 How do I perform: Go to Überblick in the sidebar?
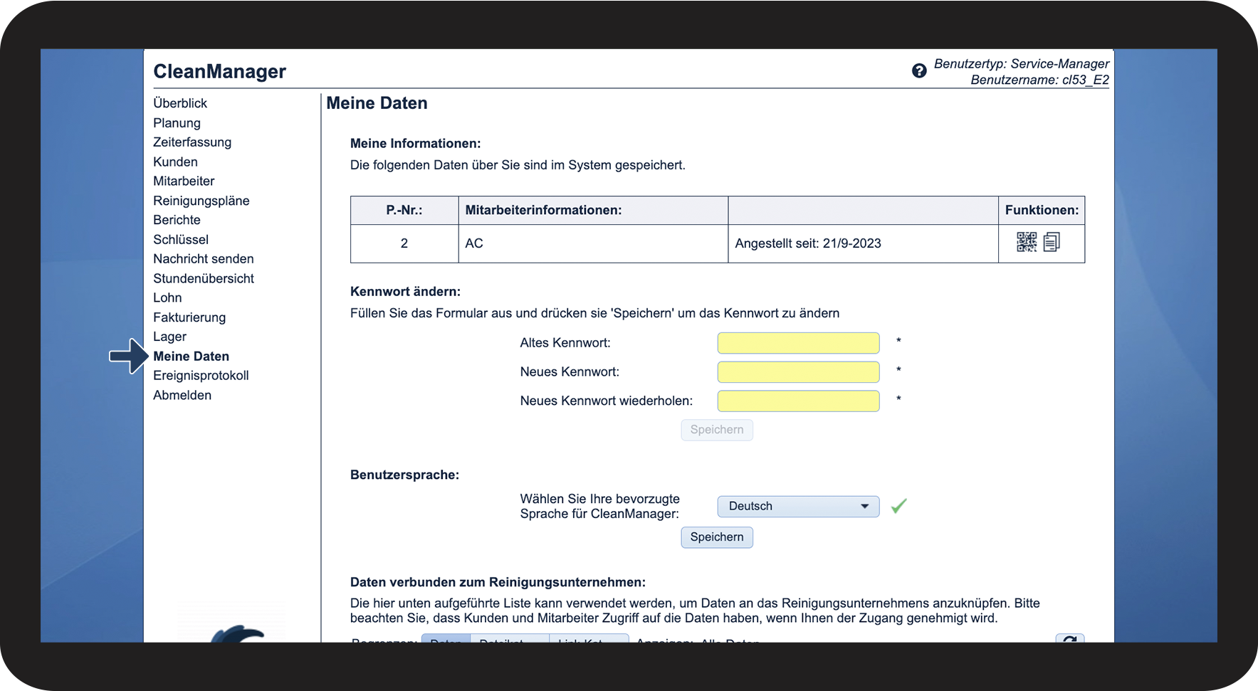pyautogui.click(x=180, y=103)
